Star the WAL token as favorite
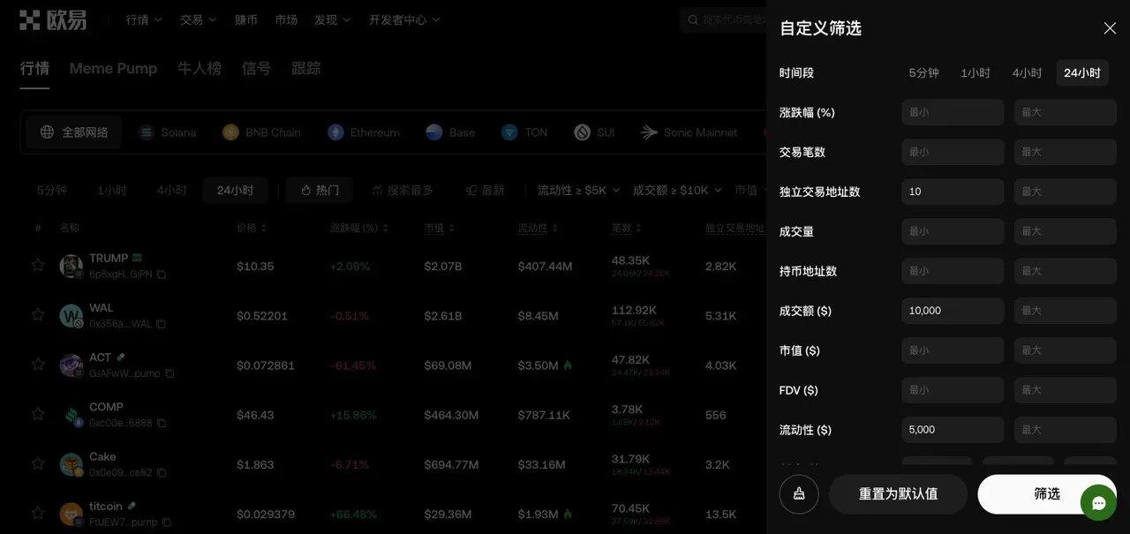 click(38, 314)
